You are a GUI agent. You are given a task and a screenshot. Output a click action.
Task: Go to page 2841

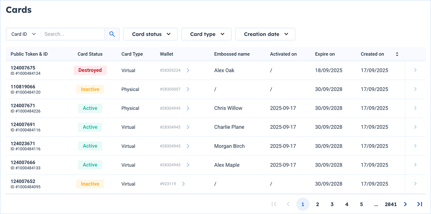390,204
